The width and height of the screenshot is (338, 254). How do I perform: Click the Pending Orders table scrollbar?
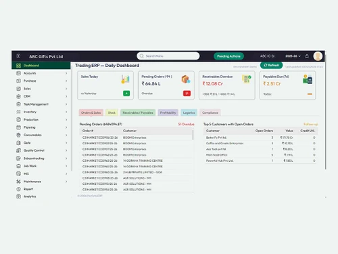point(193,135)
